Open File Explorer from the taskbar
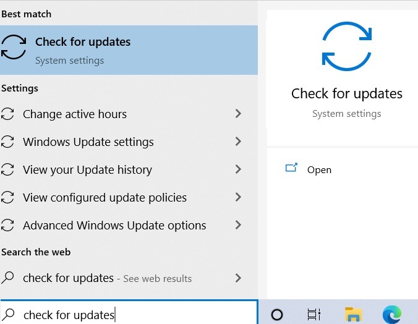Screen dimensions: 418x324 (x=354, y=314)
